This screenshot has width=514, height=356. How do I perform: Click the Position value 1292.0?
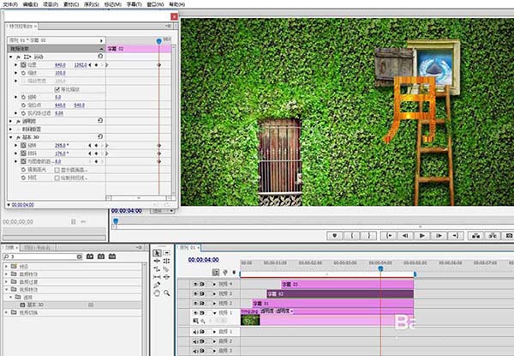(81, 65)
